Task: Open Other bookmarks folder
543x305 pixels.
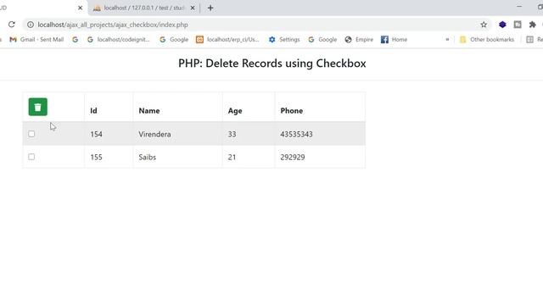Action: pyautogui.click(x=487, y=40)
